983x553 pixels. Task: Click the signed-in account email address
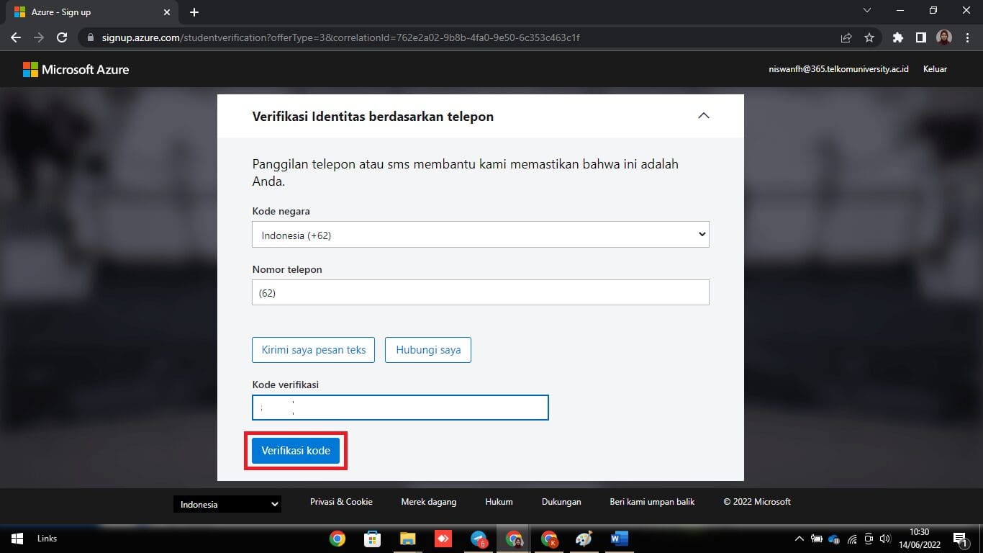(x=839, y=69)
